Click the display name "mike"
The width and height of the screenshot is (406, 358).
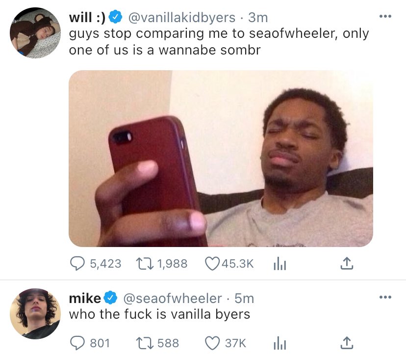85,298
